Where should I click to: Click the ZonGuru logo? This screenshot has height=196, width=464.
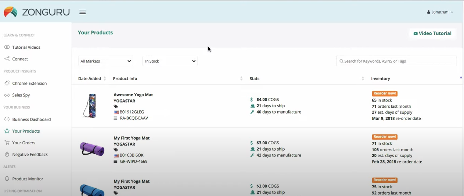[36, 12]
